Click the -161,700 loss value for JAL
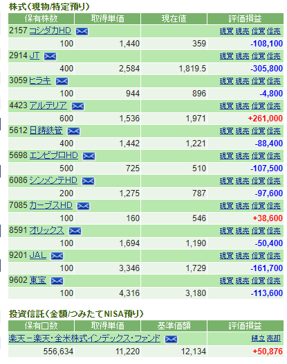Screen dimensions: 287x364 point(267,268)
